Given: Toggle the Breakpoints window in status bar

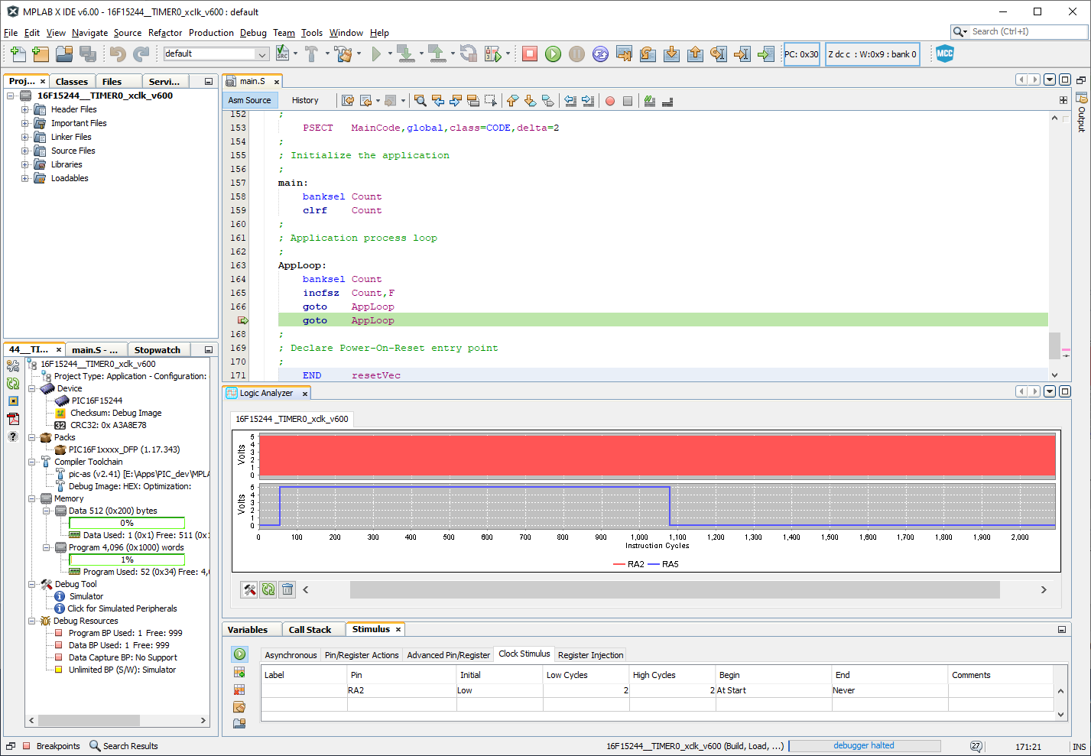Looking at the screenshot, I should 50,746.
